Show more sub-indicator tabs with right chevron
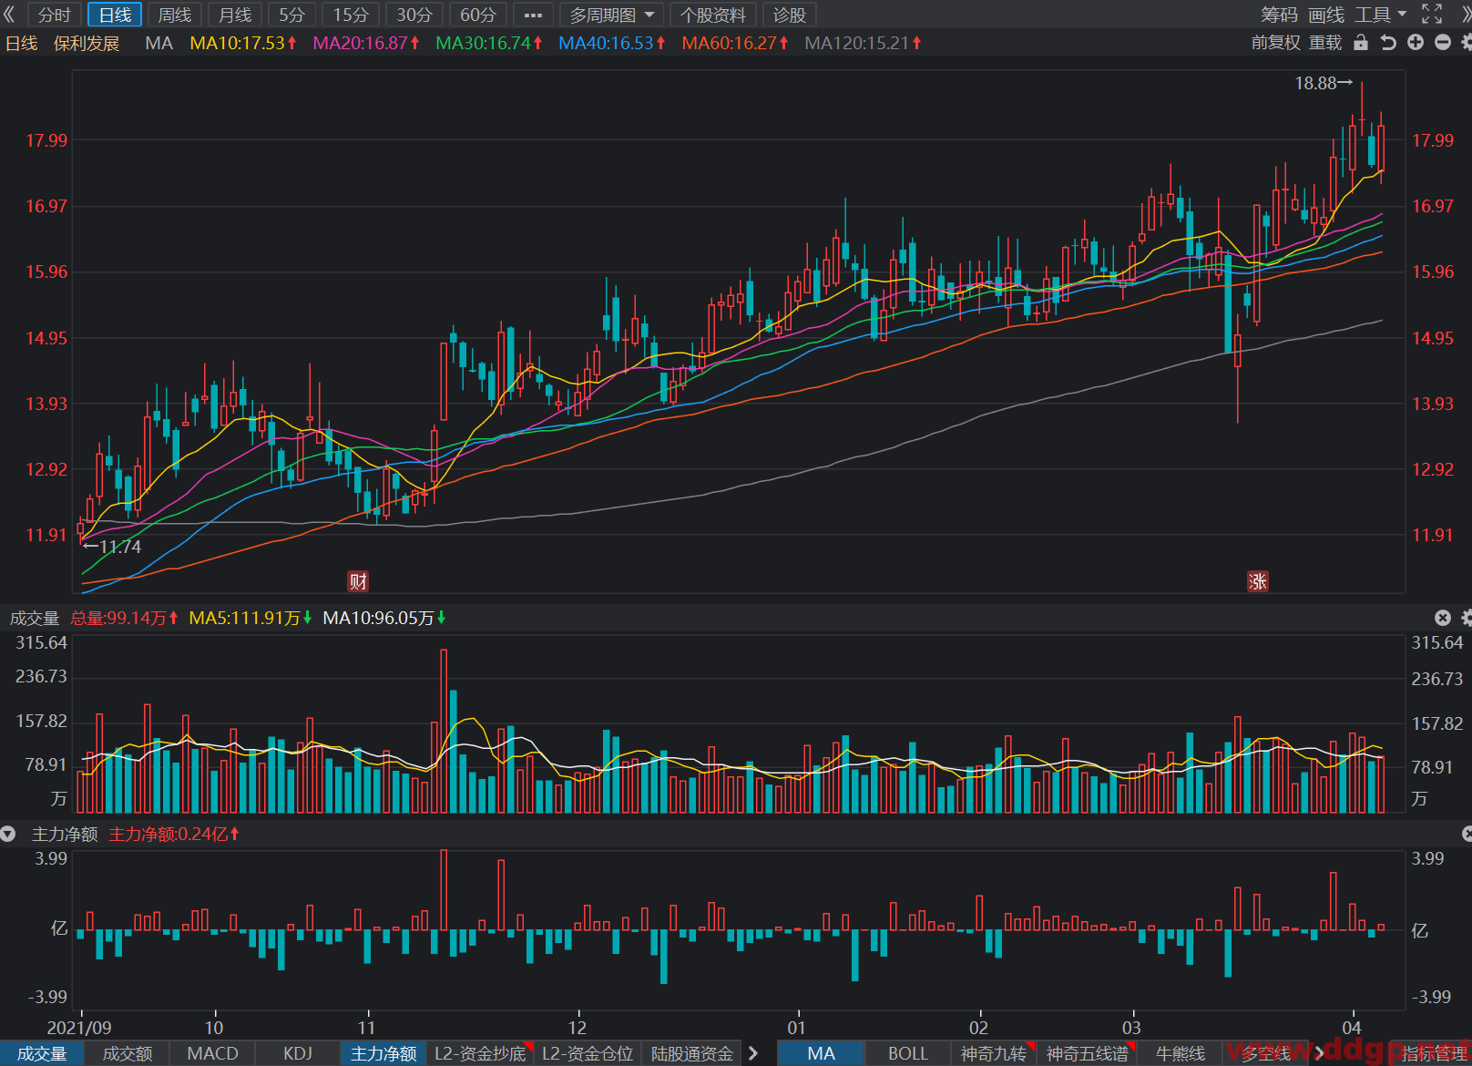 [753, 1053]
